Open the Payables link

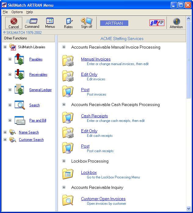[36, 59]
